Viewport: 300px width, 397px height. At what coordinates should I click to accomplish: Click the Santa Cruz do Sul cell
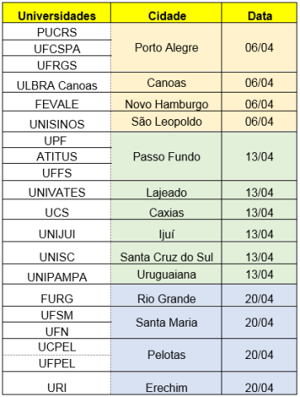(x=166, y=253)
